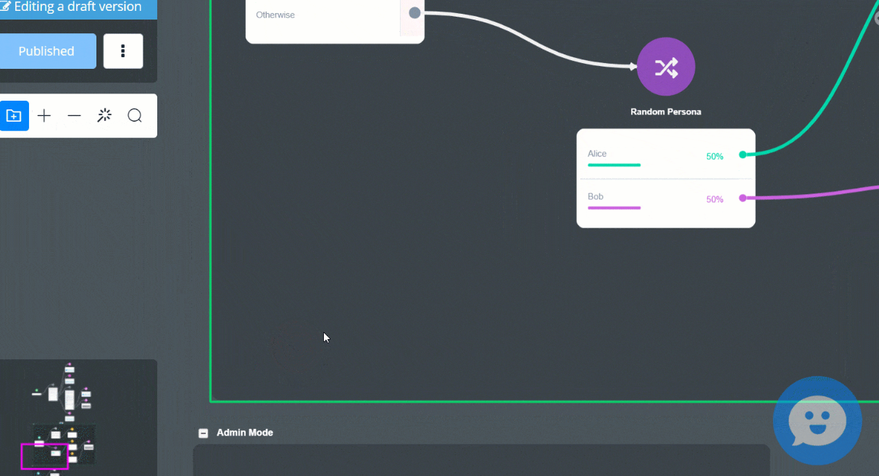Click the add group folder icon
Viewport: 879px width, 476px height.
tap(14, 116)
